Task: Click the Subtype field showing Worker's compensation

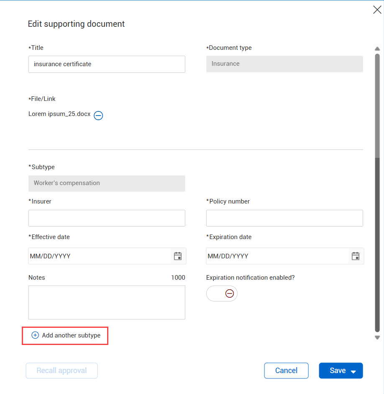Action: [107, 183]
